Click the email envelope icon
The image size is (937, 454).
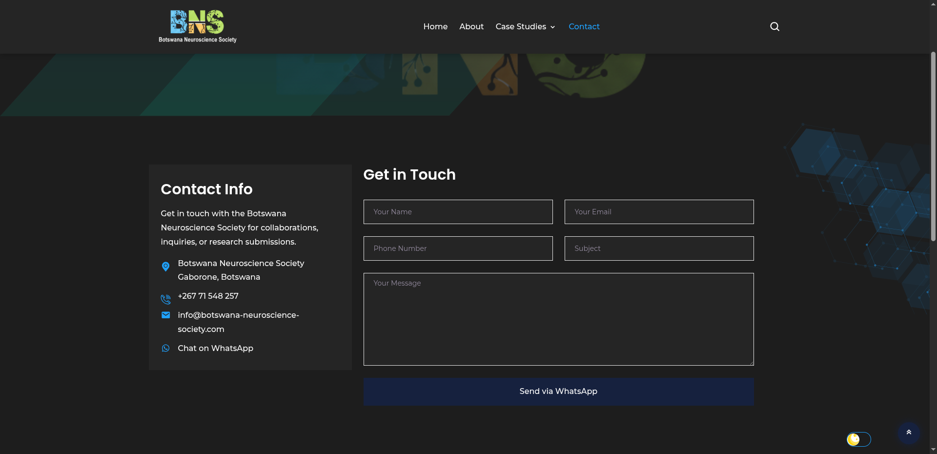[165, 315]
